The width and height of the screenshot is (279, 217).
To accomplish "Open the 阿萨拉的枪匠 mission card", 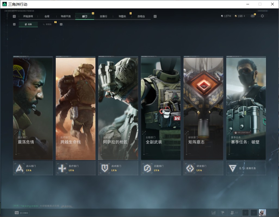I will [118, 108].
